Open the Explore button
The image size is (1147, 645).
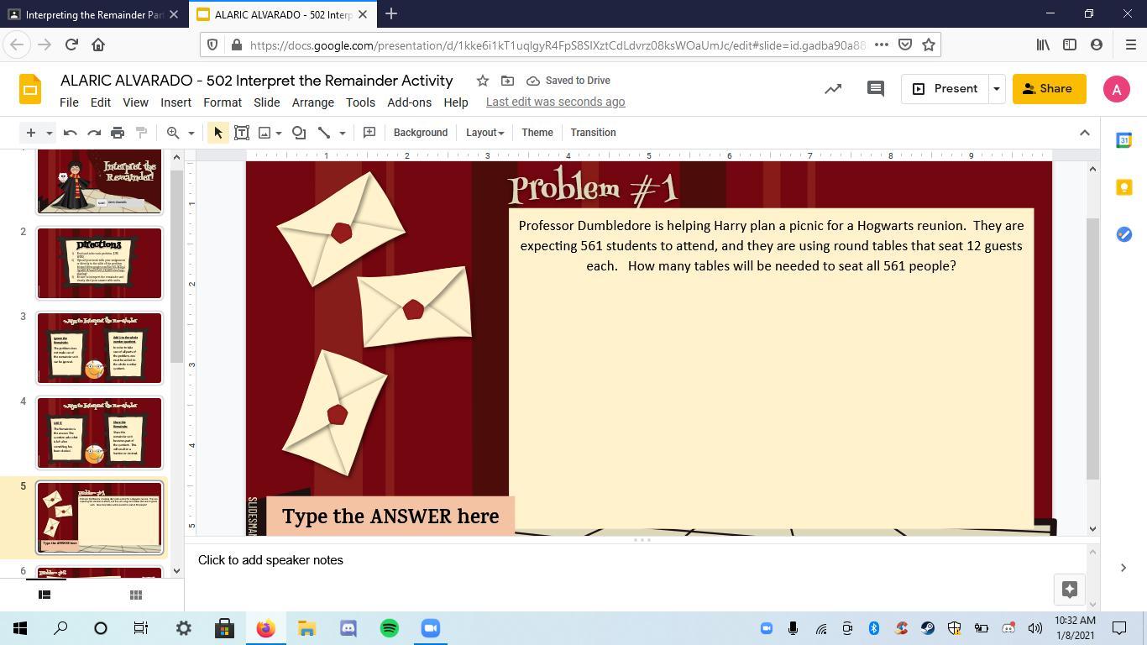tap(1070, 590)
